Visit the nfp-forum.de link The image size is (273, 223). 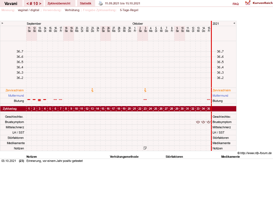(256, 153)
